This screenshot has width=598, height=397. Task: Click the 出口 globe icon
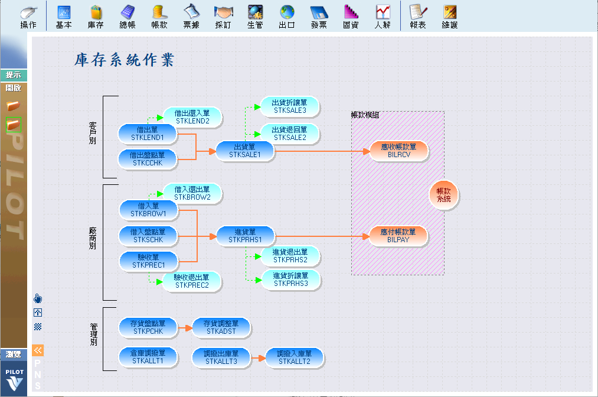287,17
